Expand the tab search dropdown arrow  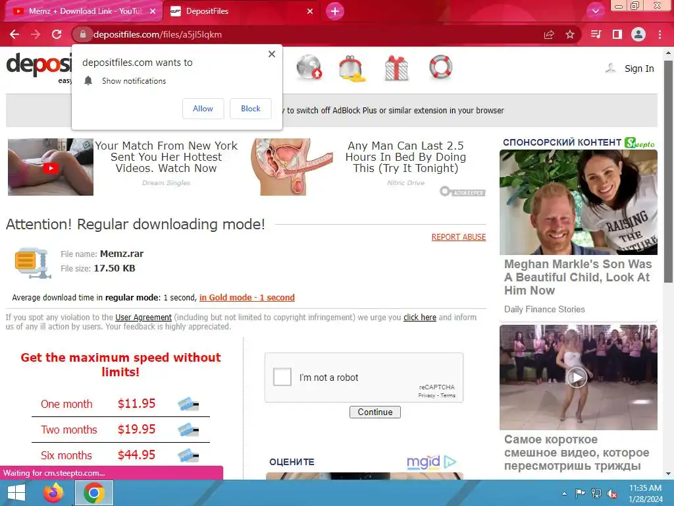[595, 11]
